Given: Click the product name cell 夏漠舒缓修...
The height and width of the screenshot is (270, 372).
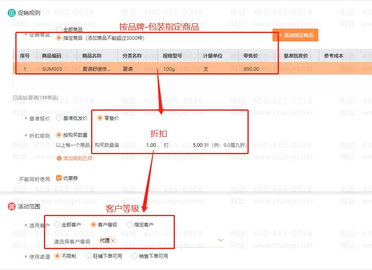Looking at the screenshot, I should [x=98, y=69].
